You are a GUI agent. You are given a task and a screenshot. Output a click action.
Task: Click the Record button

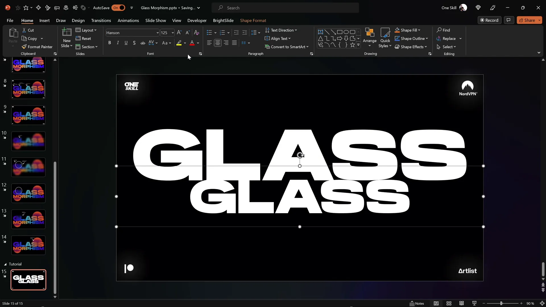[490, 20]
